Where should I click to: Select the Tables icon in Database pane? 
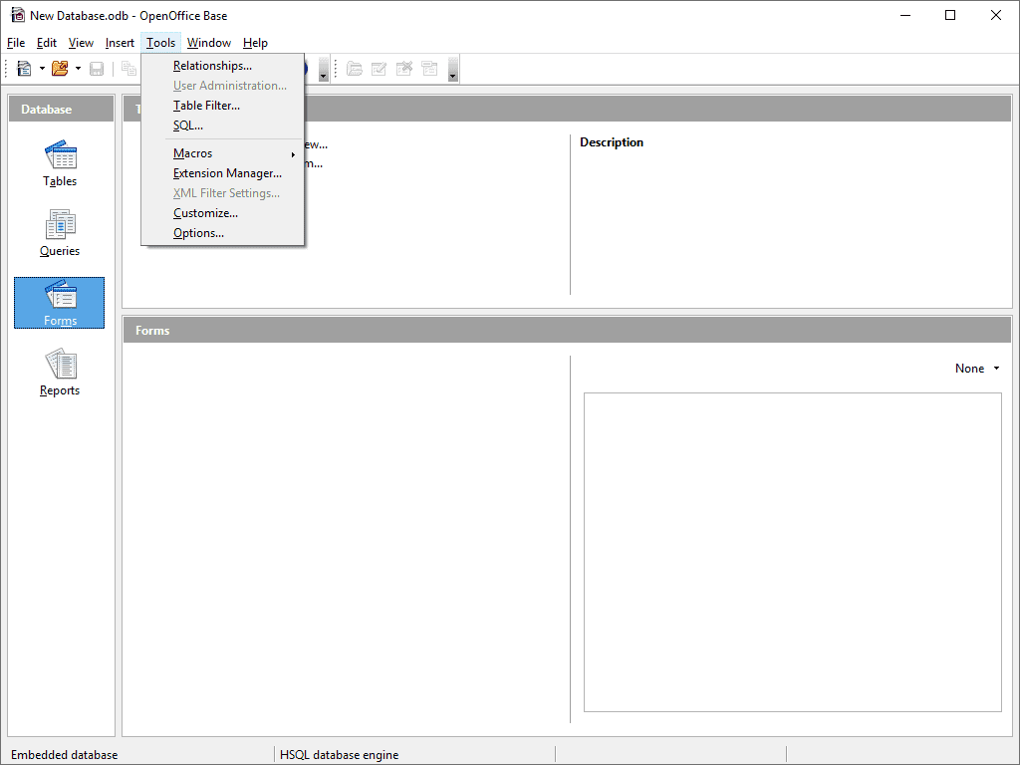pos(60,163)
